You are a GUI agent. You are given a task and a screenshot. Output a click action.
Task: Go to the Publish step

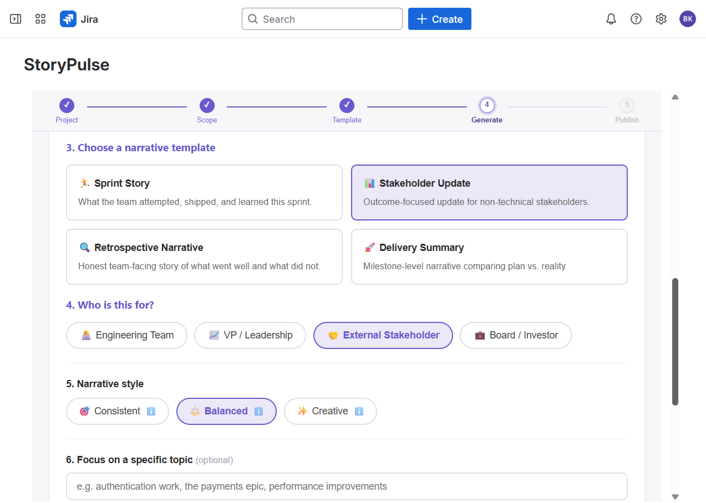(x=627, y=111)
